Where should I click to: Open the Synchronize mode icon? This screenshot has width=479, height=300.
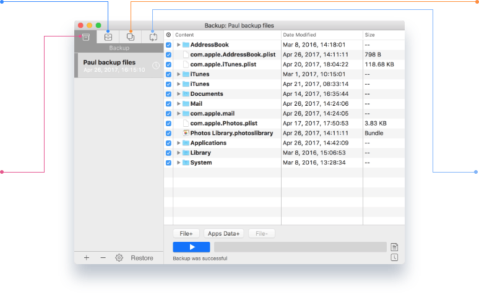coord(153,37)
